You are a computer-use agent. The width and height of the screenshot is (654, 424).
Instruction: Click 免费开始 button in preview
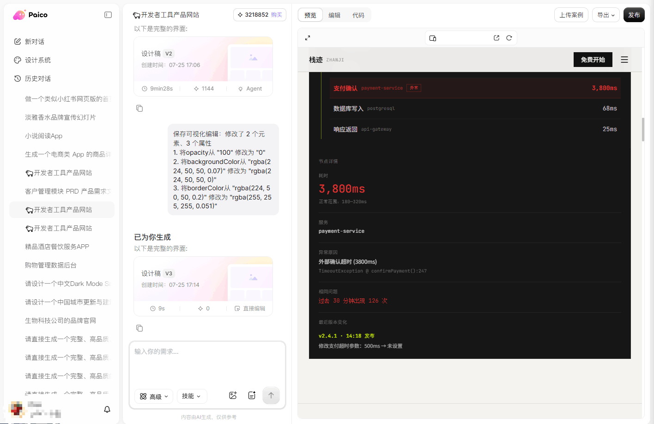coord(593,60)
